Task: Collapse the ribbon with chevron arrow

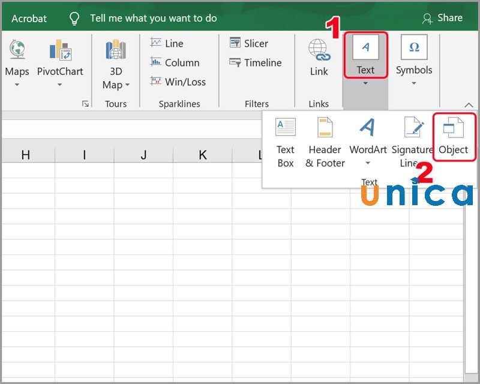Action: [x=470, y=105]
